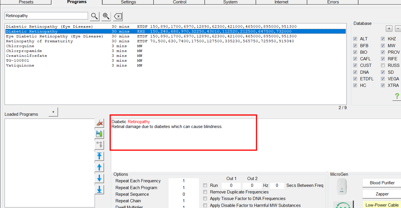Screen dimensions: 401x208
Task: Switch to the Presets tab
Action: coord(26,2)
